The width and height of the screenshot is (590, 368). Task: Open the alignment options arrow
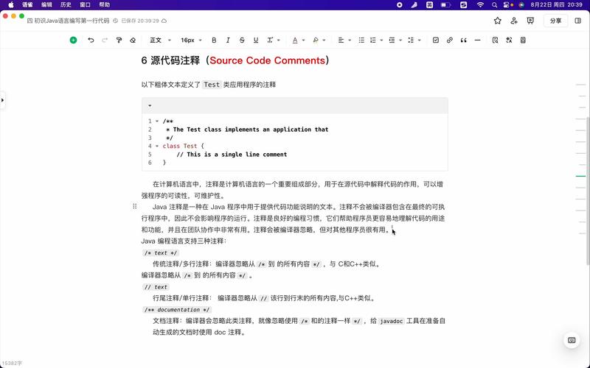tap(350, 40)
